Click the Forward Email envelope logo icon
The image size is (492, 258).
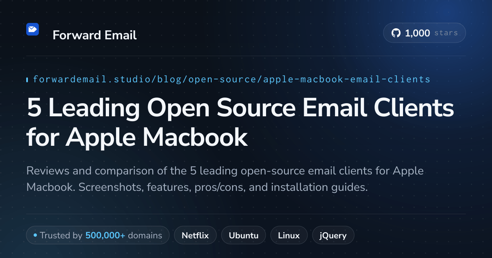(x=32, y=29)
